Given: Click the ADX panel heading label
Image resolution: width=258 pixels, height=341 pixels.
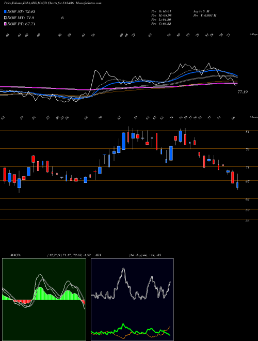Looking at the screenshot, I should pos(98,255).
